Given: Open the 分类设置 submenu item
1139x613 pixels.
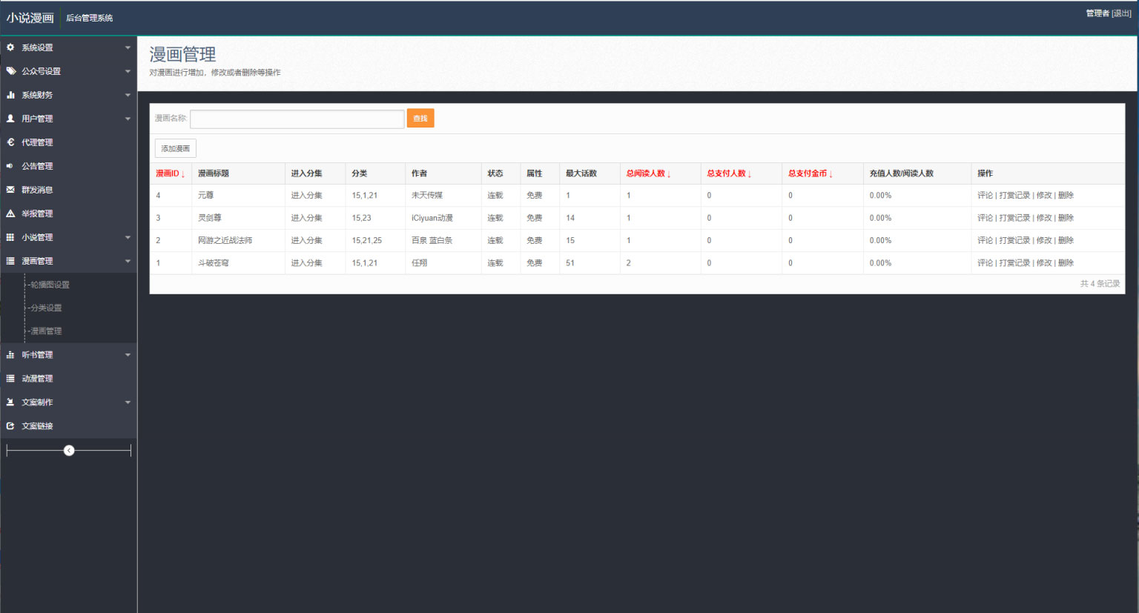Looking at the screenshot, I should [46, 308].
